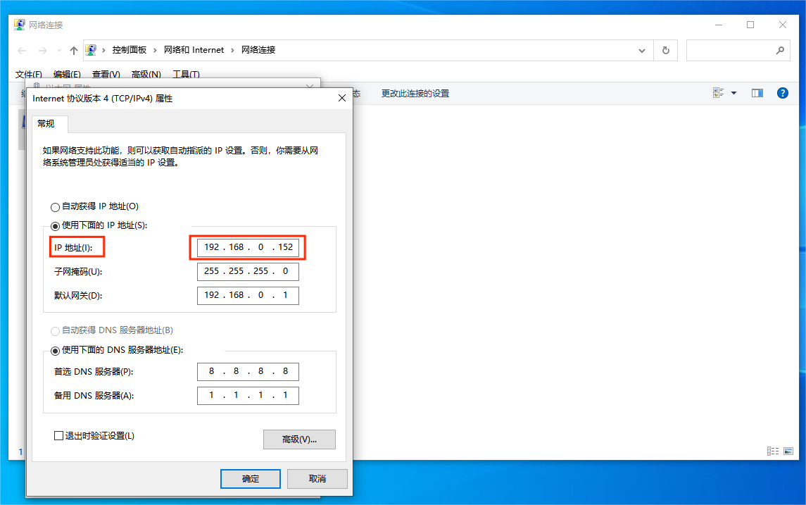Click the 首选 DNS 服务器 input field
Screen dimensions: 806x505
248,371
